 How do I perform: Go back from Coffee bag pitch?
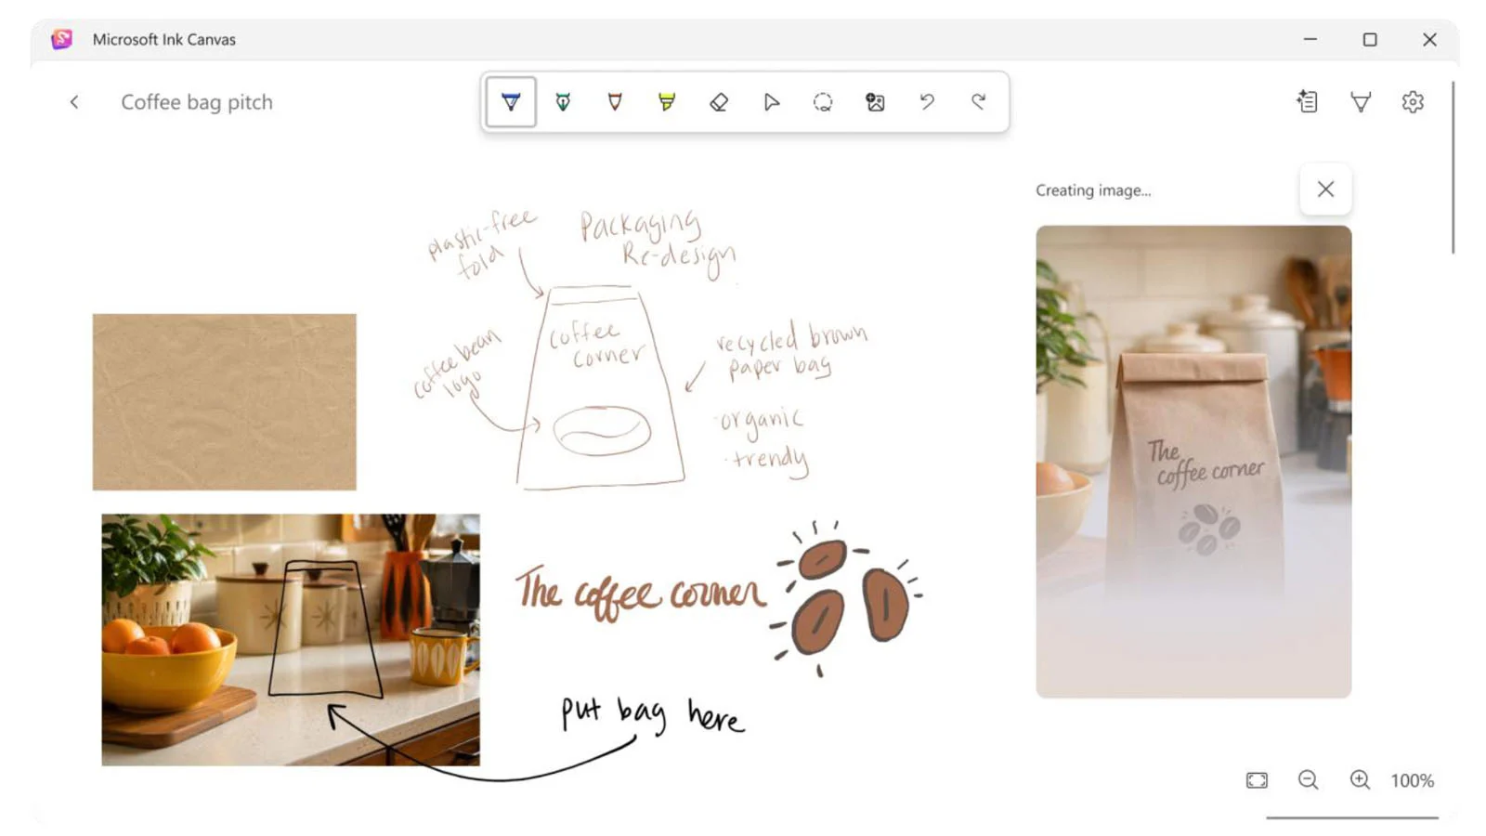coord(74,102)
